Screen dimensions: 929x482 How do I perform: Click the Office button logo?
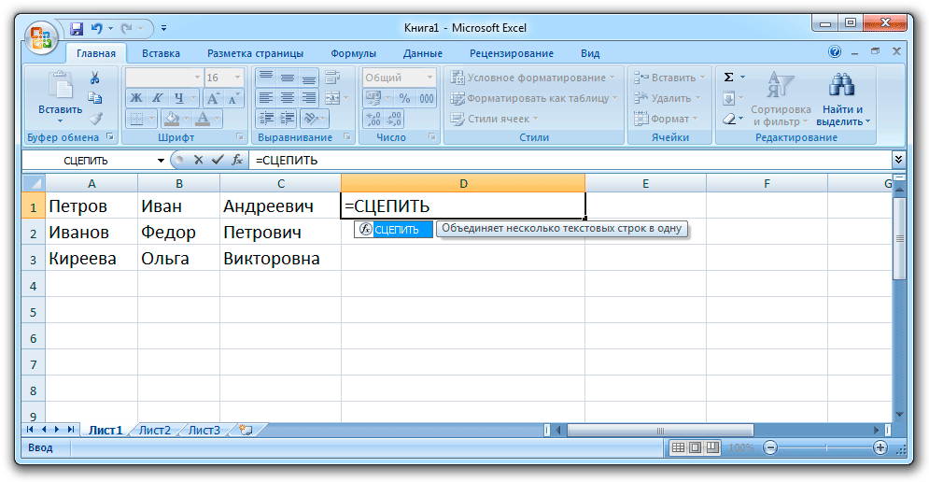(x=41, y=36)
